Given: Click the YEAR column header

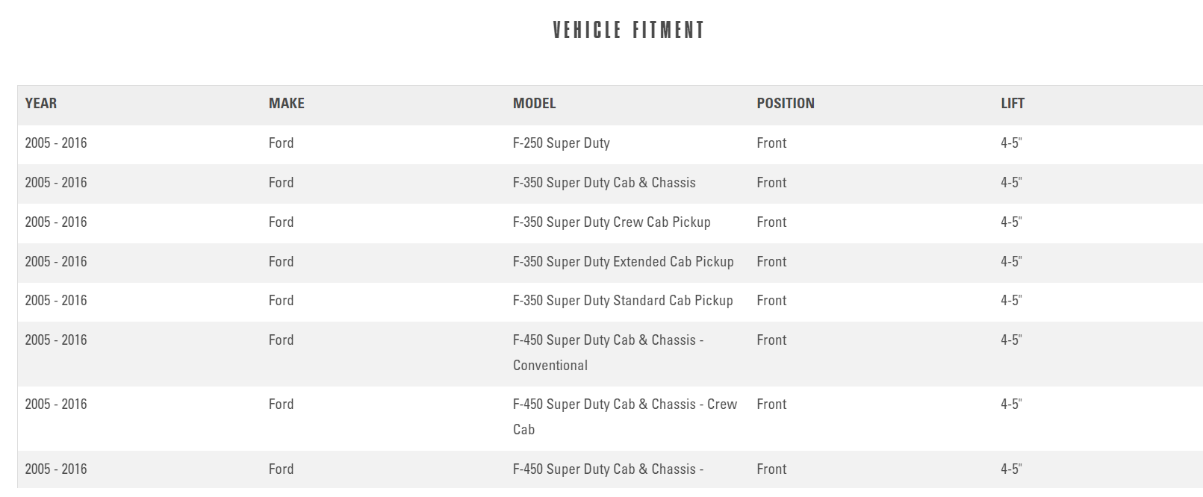Looking at the screenshot, I should (41, 104).
